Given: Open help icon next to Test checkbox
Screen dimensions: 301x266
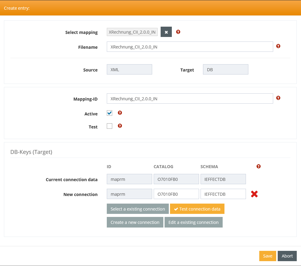Looking at the screenshot, I should click(120, 126).
